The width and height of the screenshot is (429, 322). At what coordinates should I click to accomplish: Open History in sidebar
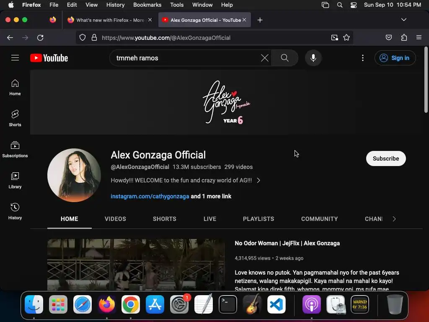15,211
